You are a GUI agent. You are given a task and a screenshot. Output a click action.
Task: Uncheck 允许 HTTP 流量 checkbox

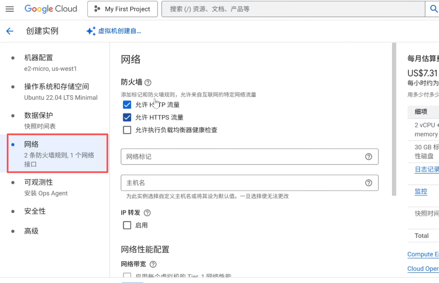click(x=127, y=105)
